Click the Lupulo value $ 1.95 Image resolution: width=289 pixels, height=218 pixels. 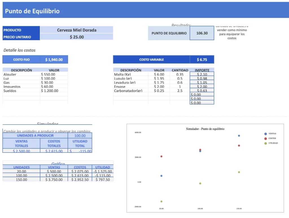(159, 79)
